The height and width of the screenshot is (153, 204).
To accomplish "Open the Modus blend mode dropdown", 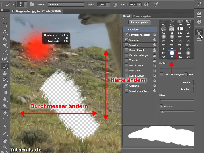I will click(x=66, y=5).
